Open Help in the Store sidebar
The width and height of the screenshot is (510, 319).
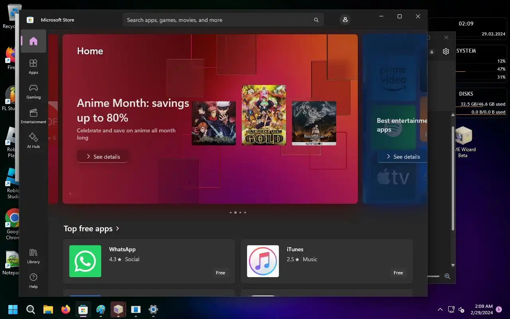[33, 280]
